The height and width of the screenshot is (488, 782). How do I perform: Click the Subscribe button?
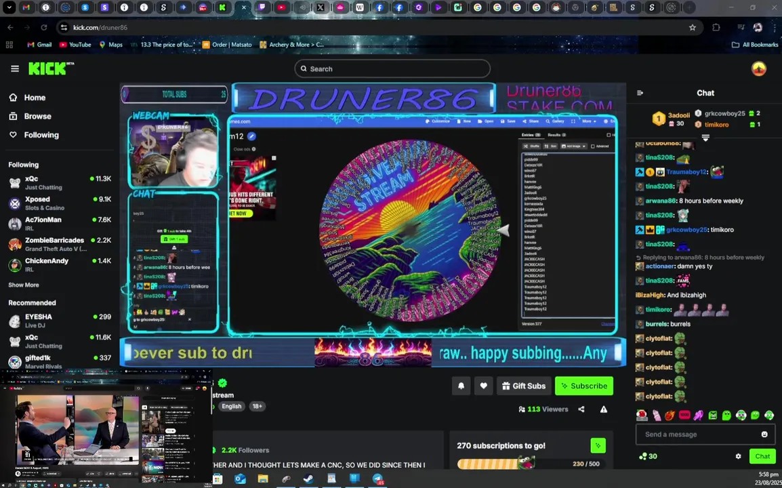pyautogui.click(x=584, y=386)
